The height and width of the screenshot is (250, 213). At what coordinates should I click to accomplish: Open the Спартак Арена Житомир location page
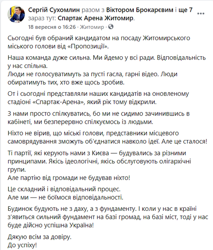pos(95,18)
